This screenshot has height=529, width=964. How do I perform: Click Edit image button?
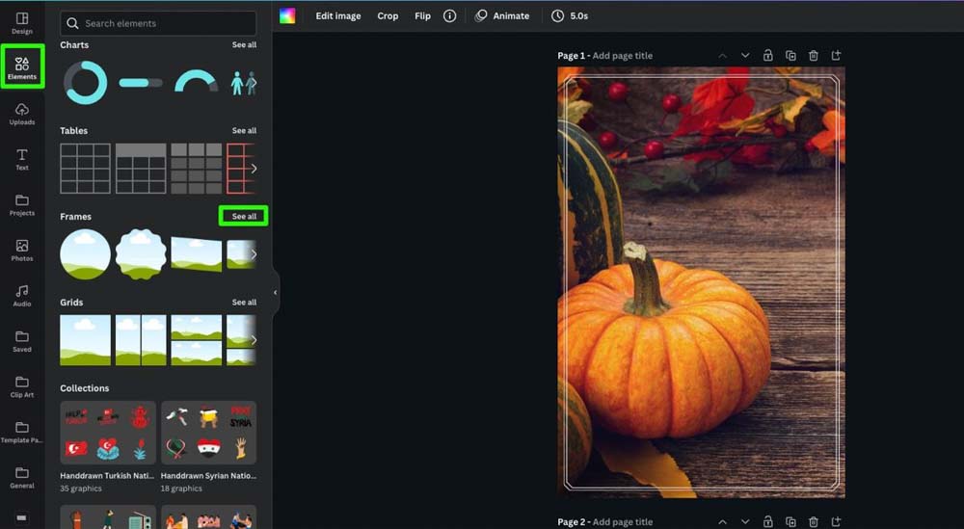point(338,16)
